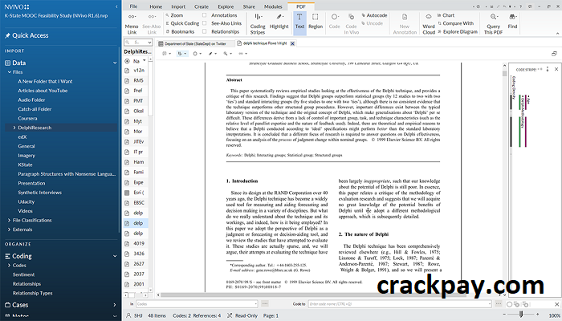Open the list search dropdown arrow
The height and width of the screenshot is (321, 562).
(149, 43)
